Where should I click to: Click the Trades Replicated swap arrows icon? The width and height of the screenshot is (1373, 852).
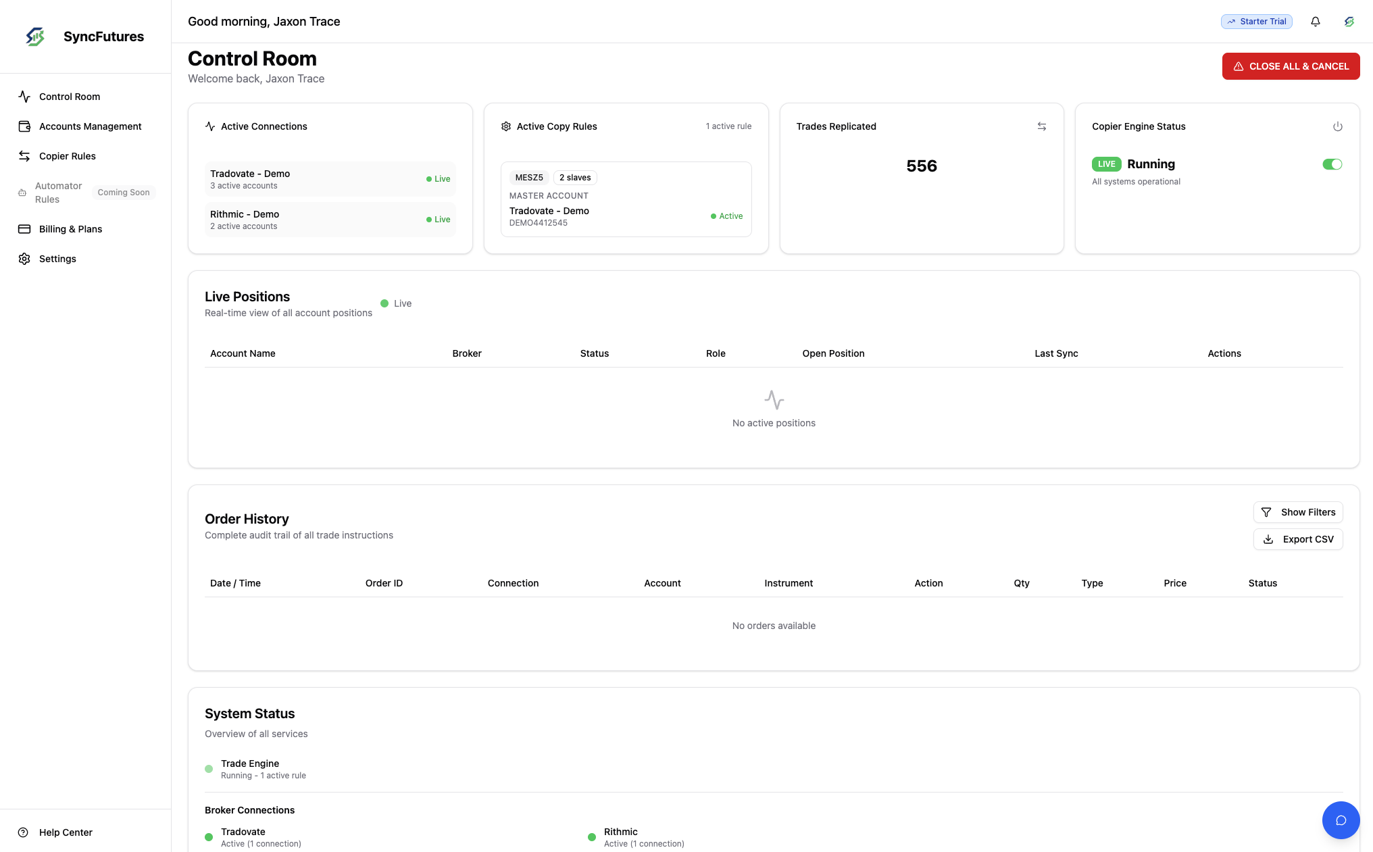click(1041, 126)
